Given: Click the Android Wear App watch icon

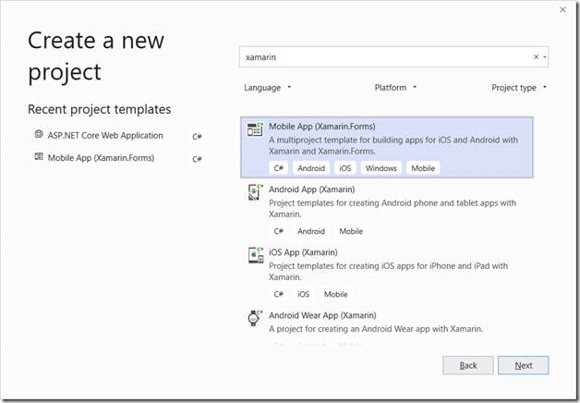Looking at the screenshot, I should pos(254,318).
